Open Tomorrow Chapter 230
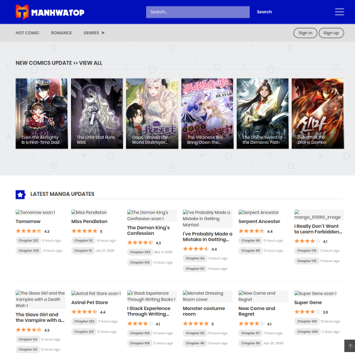 tap(28, 251)
